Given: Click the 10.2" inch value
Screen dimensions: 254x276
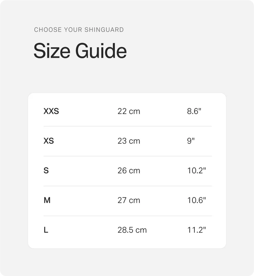Looking at the screenshot, I should click(x=196, y=171).
